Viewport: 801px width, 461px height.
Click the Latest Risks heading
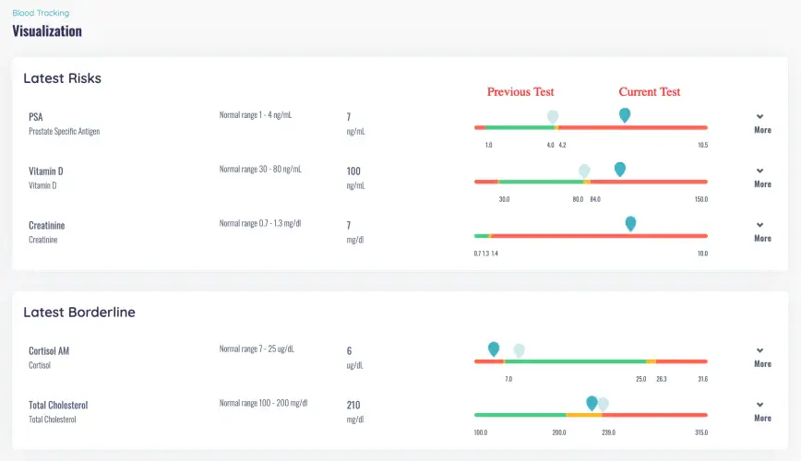63,78
